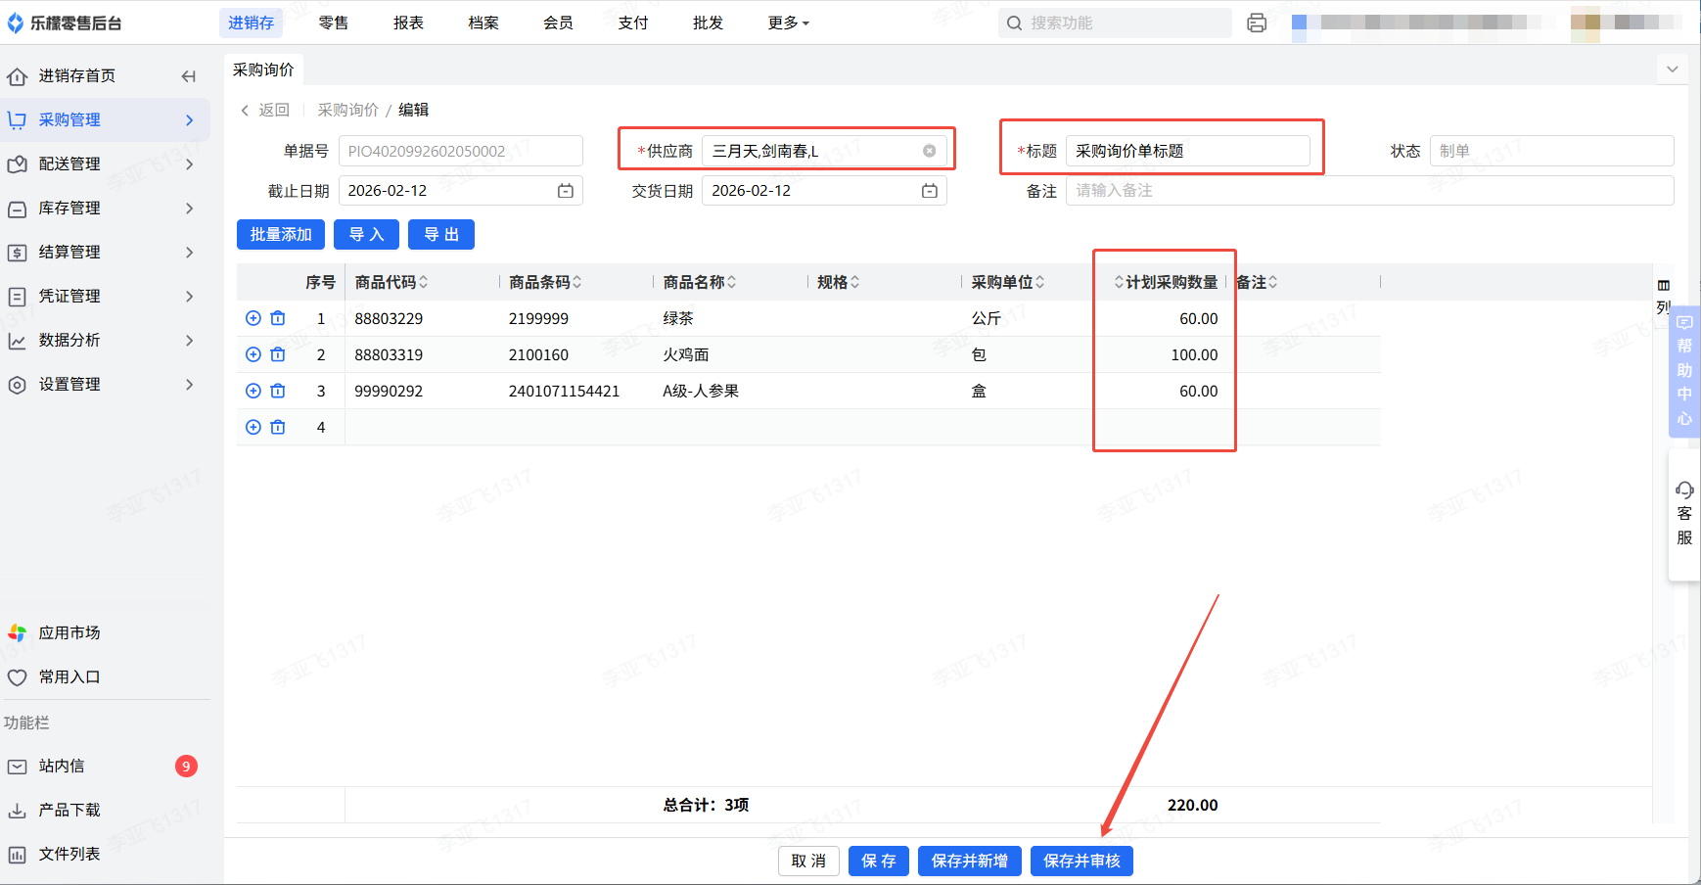Click the 乐檬零售后台 logo

[65, 23]
